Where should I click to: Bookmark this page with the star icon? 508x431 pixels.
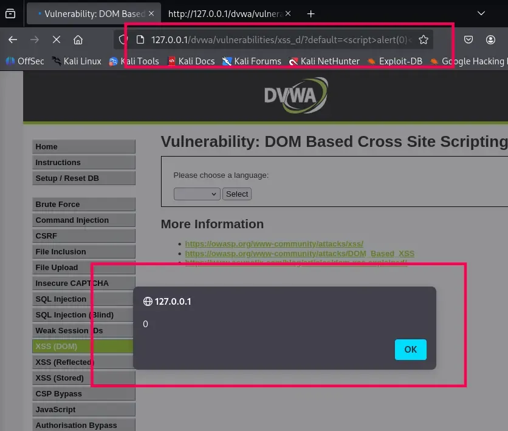click(x=424, y=40)
